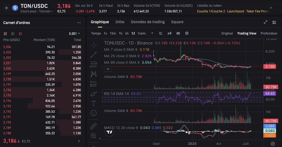Screen dimensions: 282x147
Task: Switch to Données de trading tab
Action: [x=148, y=22]
